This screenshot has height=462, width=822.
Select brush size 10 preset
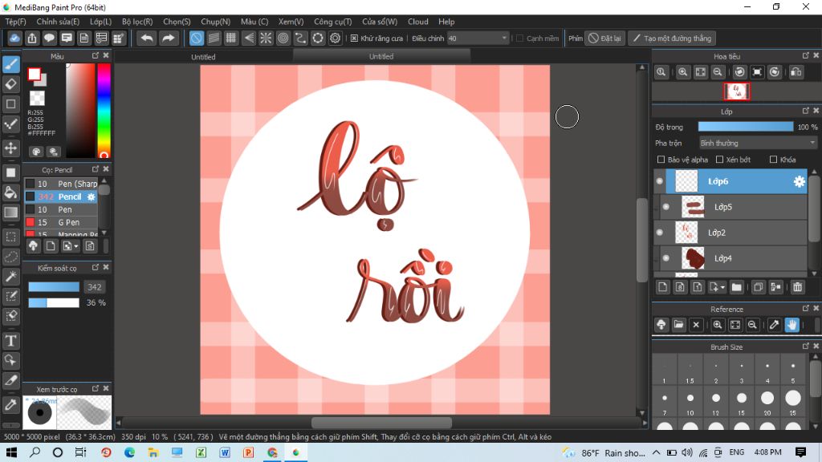[x=690, y=401]
